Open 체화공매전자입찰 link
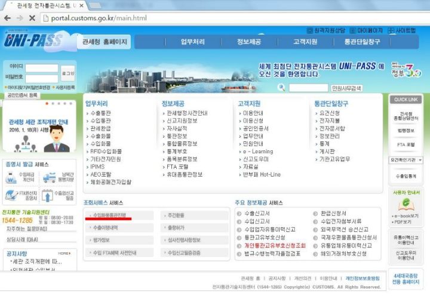 (111, 182)
